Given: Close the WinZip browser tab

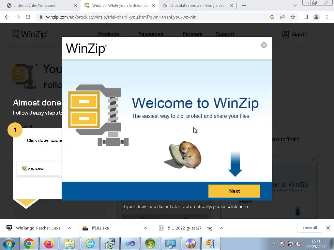Looking at the screenshot, I should [154, 6].
